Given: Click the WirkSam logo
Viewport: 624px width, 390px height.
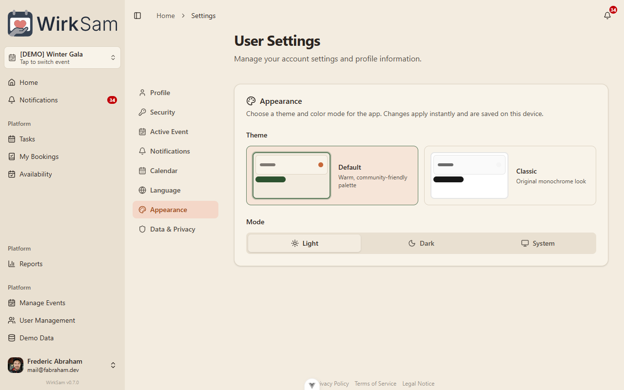Looking at the screenshot, I should (62, 23).
